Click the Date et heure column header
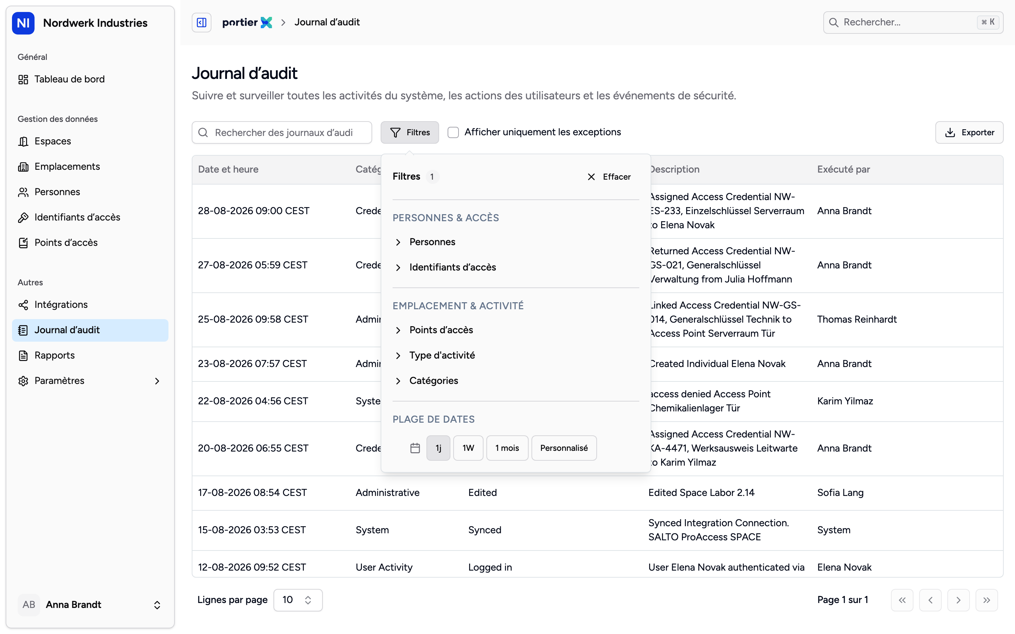 click(228, 169)
